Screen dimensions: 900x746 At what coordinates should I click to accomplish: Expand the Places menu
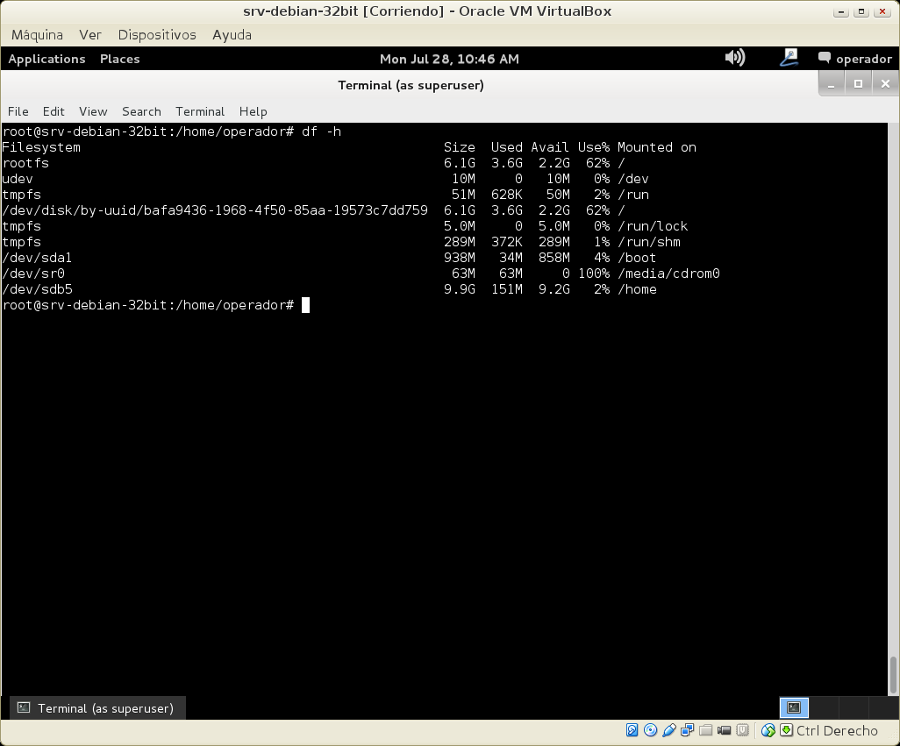click(119, 59)
